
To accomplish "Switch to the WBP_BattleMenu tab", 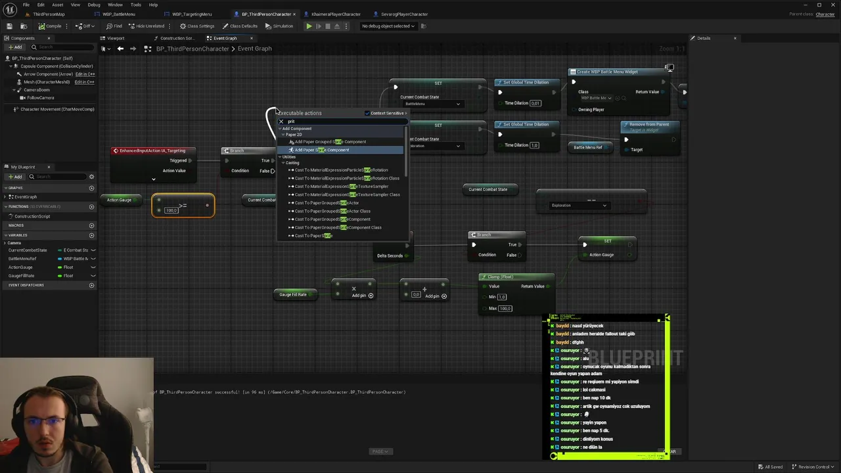I will pos(119,14).
